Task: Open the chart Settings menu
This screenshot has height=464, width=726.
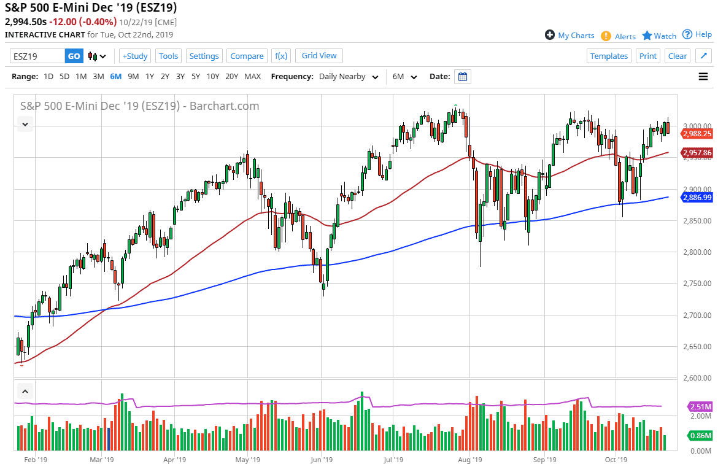Action: (x=204, y=56)
